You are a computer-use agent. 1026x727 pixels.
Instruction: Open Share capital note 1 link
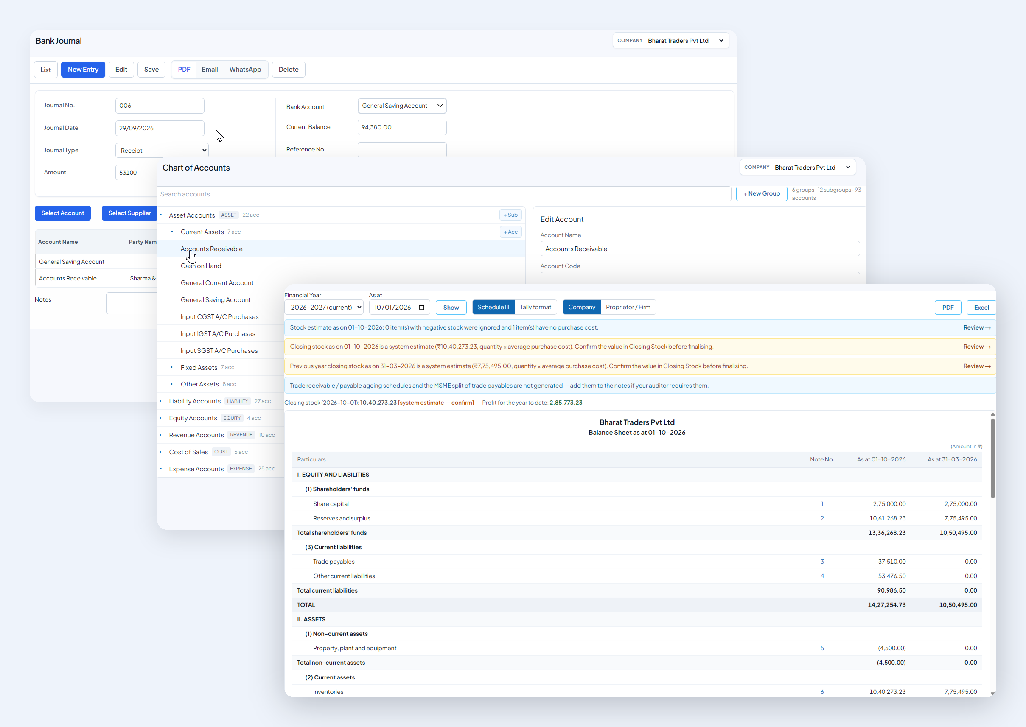(x=822, y=504)
